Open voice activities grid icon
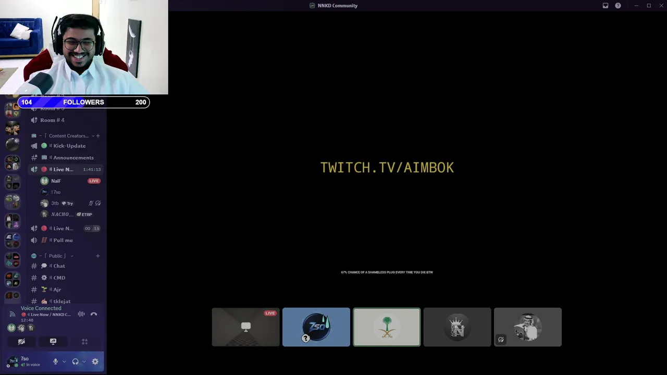Viewport: 667px width, 375px height. [x=84, y=342]
